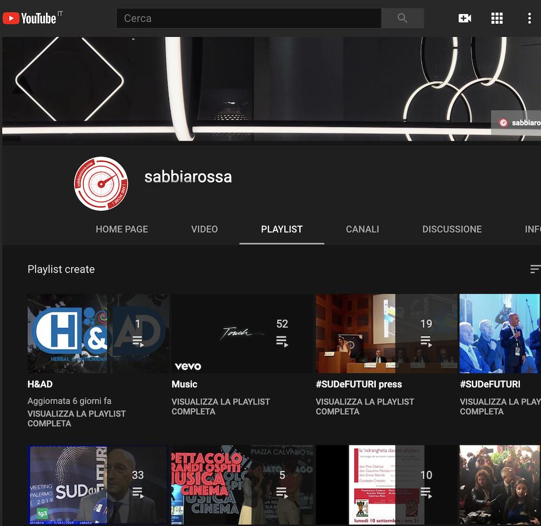541x526 pixels.
Task: View full playlist under #SUDeFUTURI press
Action: point(365,406)
